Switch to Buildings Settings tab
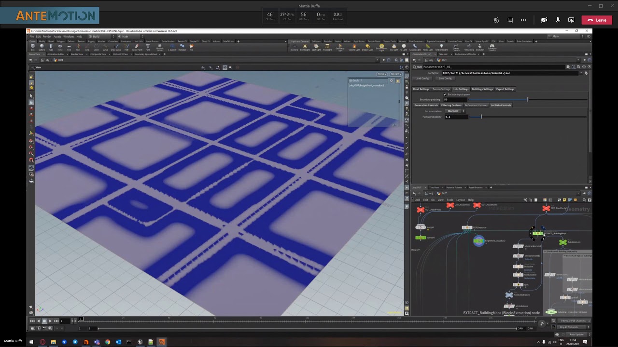Screen dimensions: 618x347 click(482, 89)
